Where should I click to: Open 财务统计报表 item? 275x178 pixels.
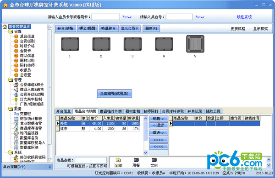(x=31, y=119)
